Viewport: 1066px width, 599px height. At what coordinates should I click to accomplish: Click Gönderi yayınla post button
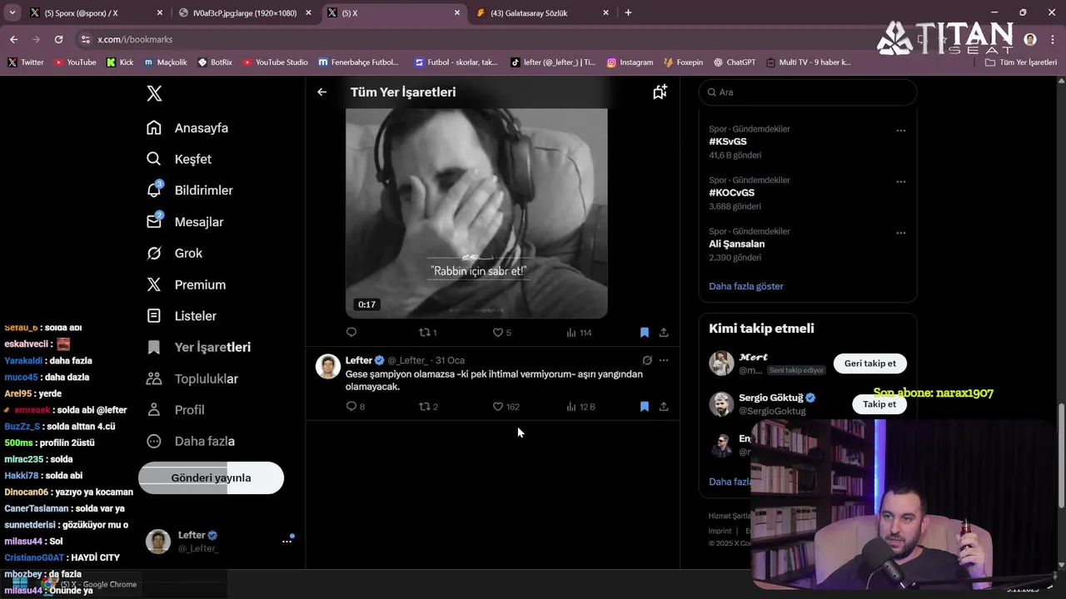[x=211, y=478]
